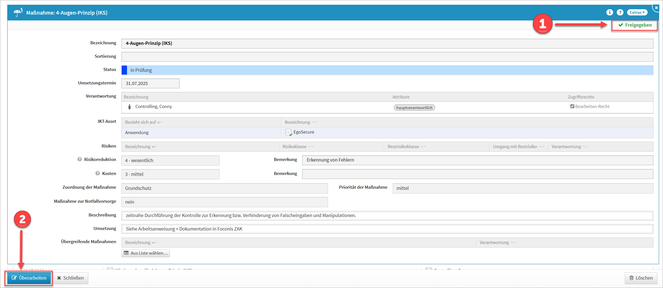663x288 pixels.
Task: Click Schließen to close the dialog
Action: 70,278
